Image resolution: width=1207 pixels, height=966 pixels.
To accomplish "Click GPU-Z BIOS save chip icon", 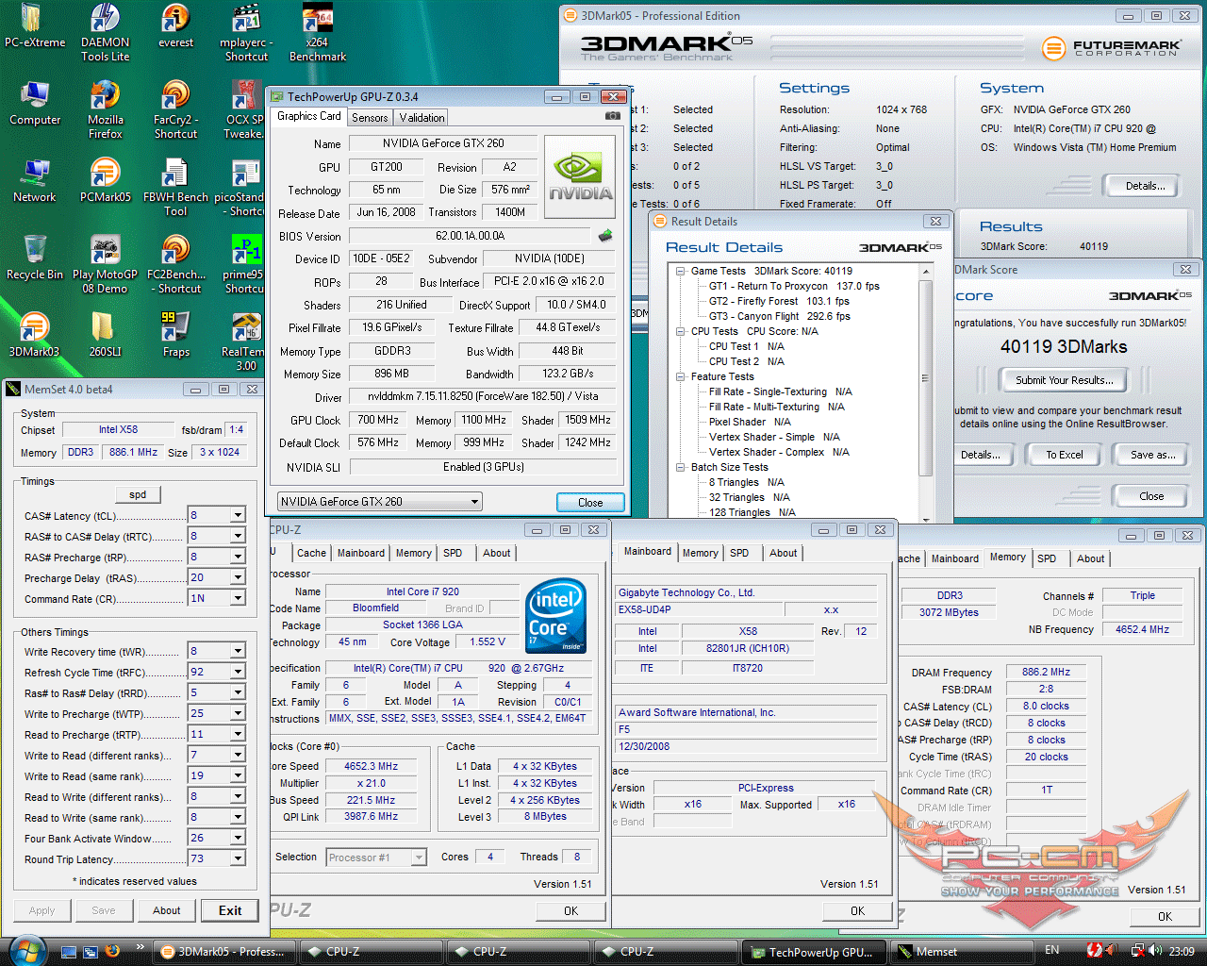I will (605, 236).
